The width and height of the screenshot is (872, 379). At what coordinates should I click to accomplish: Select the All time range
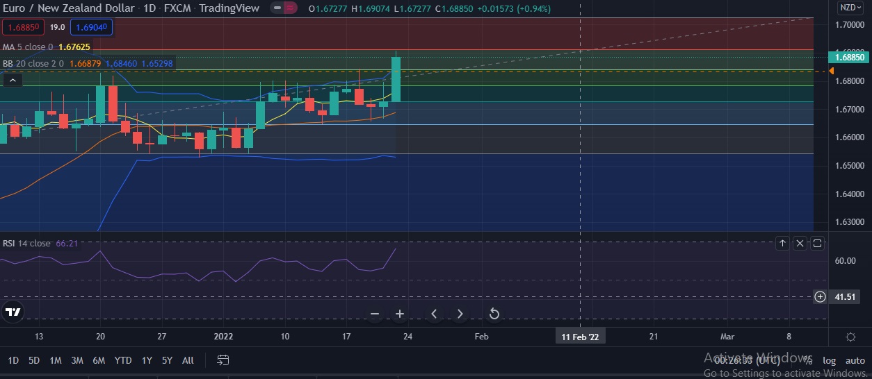[x=188, y=360]
